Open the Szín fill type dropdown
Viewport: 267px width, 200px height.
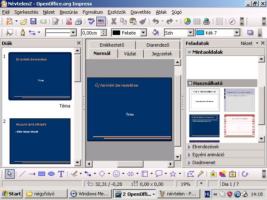pos(190,32)
